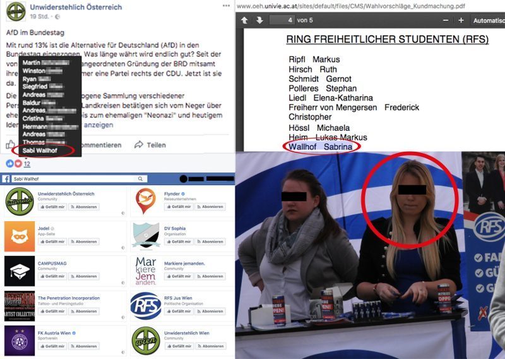The width and height of the screenshot is (505, 359).
Task: Click Abonnieren for Jodel
Action: coord(84,241)
